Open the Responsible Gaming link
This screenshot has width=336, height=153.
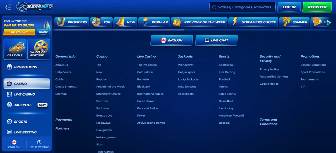tap(274, 76)
